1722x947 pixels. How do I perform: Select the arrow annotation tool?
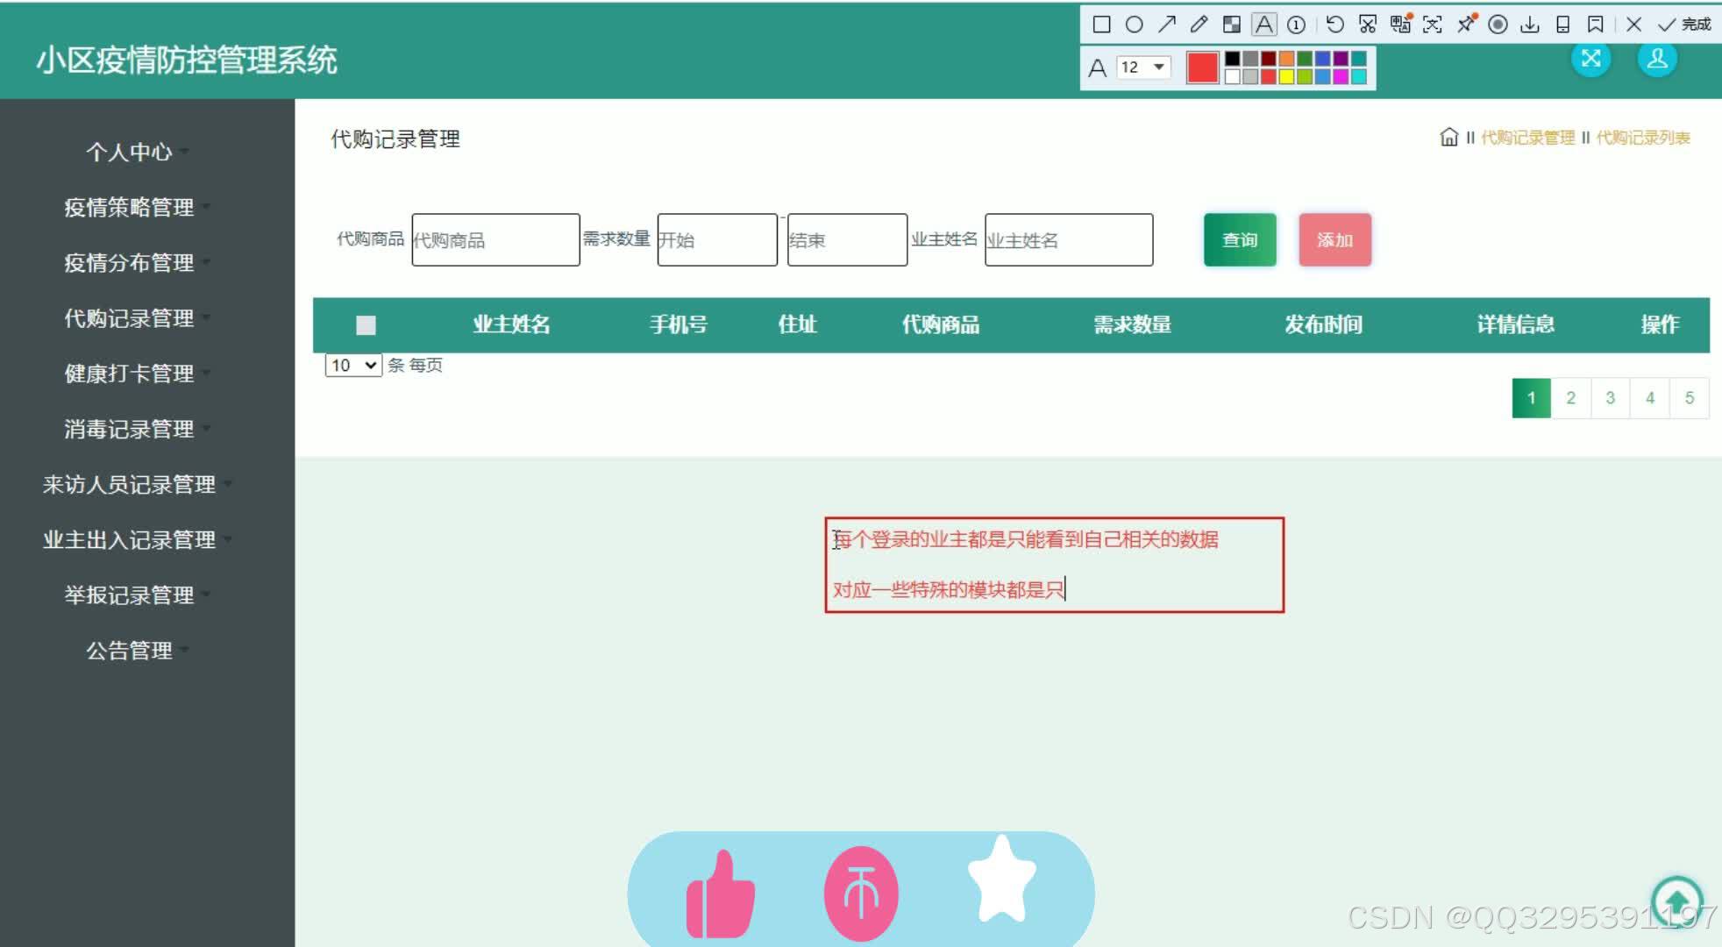pos(1166,25)
